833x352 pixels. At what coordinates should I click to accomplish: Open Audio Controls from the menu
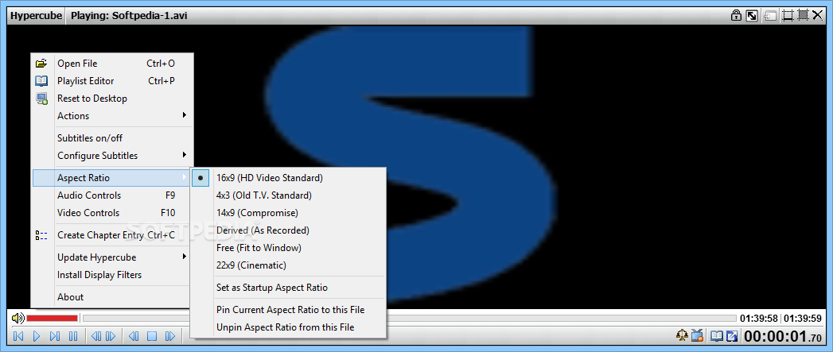(x=111, y=195)
